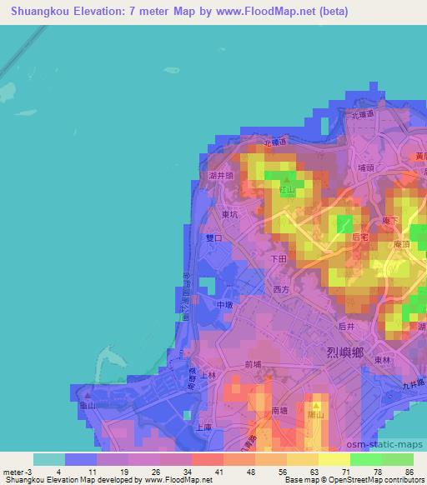The height and width of the screenshot is (485, 427).
Task: Select the light orange swatch for 48 to 56 meters
Action: tap(271, 459)
